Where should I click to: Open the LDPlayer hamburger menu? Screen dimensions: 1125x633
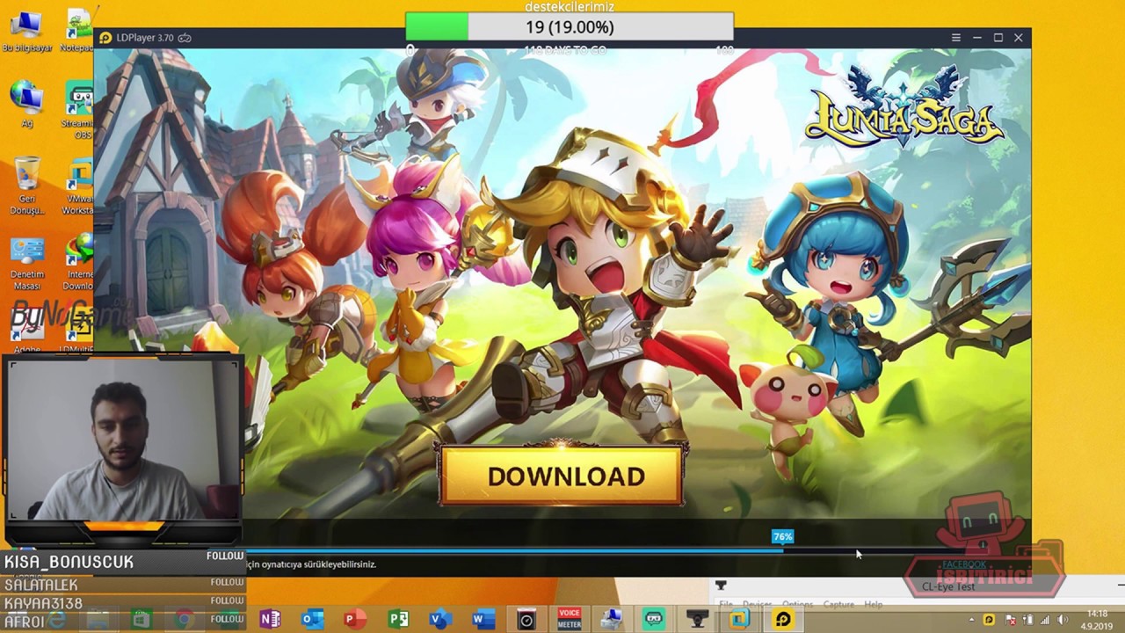pos(955,38)
